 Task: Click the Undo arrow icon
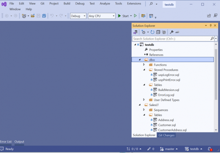coord(52,16)
